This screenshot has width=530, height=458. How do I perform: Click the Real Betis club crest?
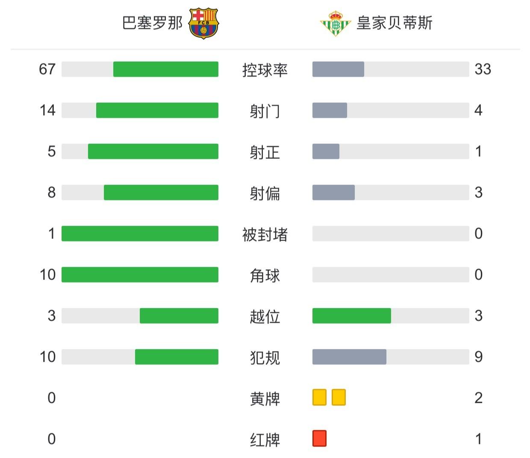click(x=336, y=24)
